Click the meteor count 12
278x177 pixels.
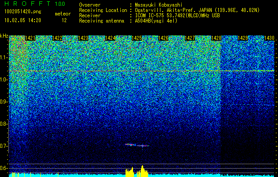point(64,20)
